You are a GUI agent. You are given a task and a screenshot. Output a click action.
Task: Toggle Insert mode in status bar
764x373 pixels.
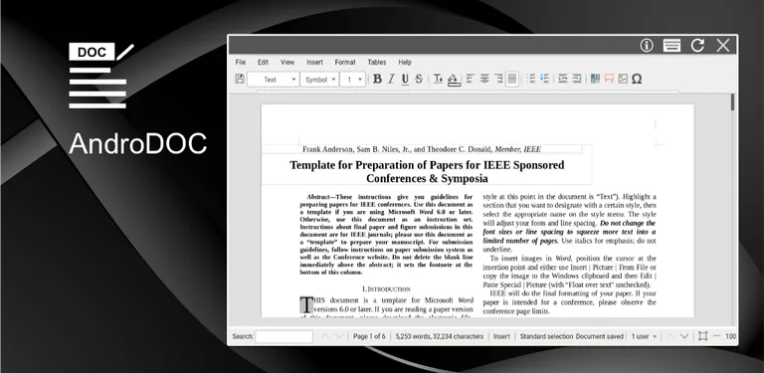[501, 336]
